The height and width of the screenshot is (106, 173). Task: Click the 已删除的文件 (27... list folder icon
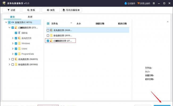click(51, 41)
